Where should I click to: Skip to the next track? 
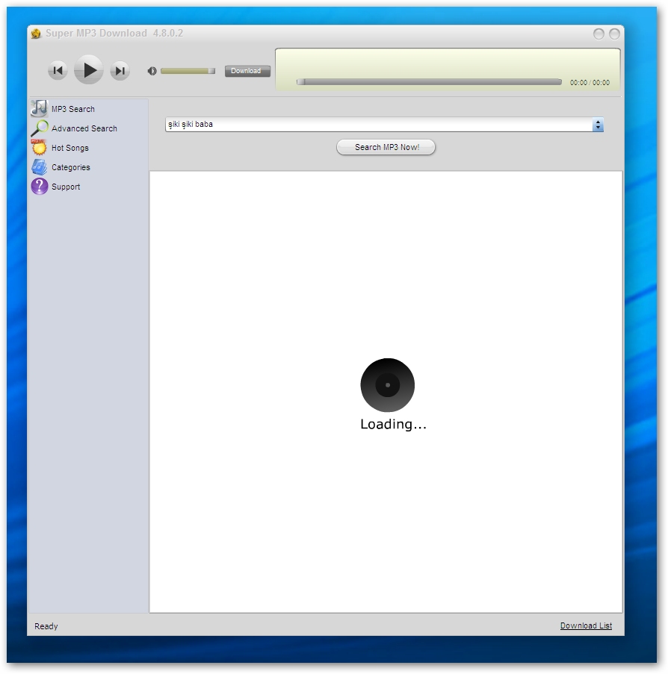(120, 71)
